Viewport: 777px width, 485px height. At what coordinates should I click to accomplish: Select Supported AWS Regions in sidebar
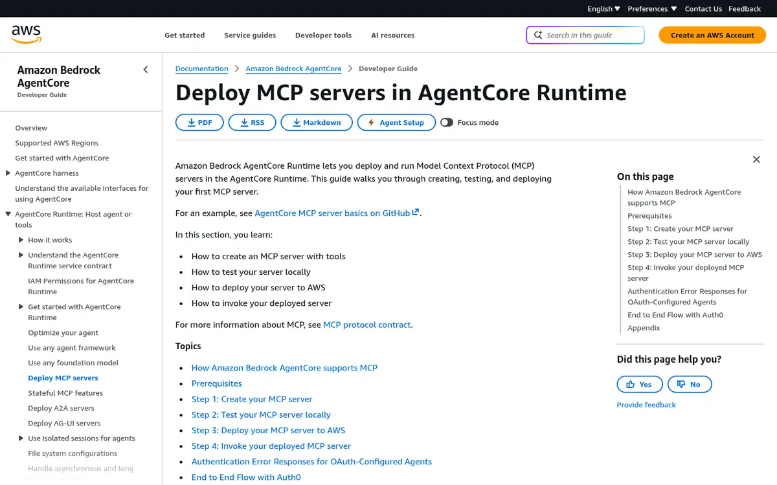pyautogui.click(x=57, y=143)
